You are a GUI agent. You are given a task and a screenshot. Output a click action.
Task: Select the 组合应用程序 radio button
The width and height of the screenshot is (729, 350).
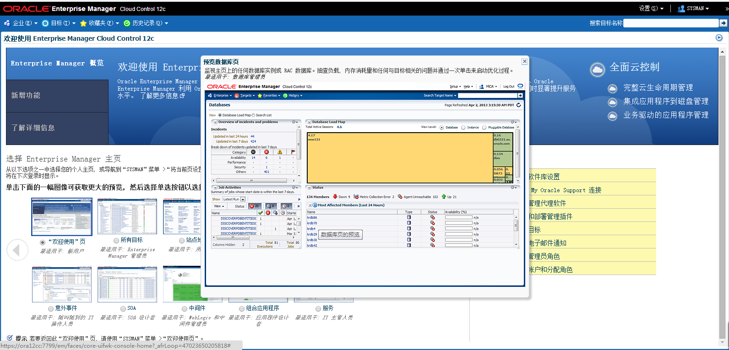click(x=242, y=308)
